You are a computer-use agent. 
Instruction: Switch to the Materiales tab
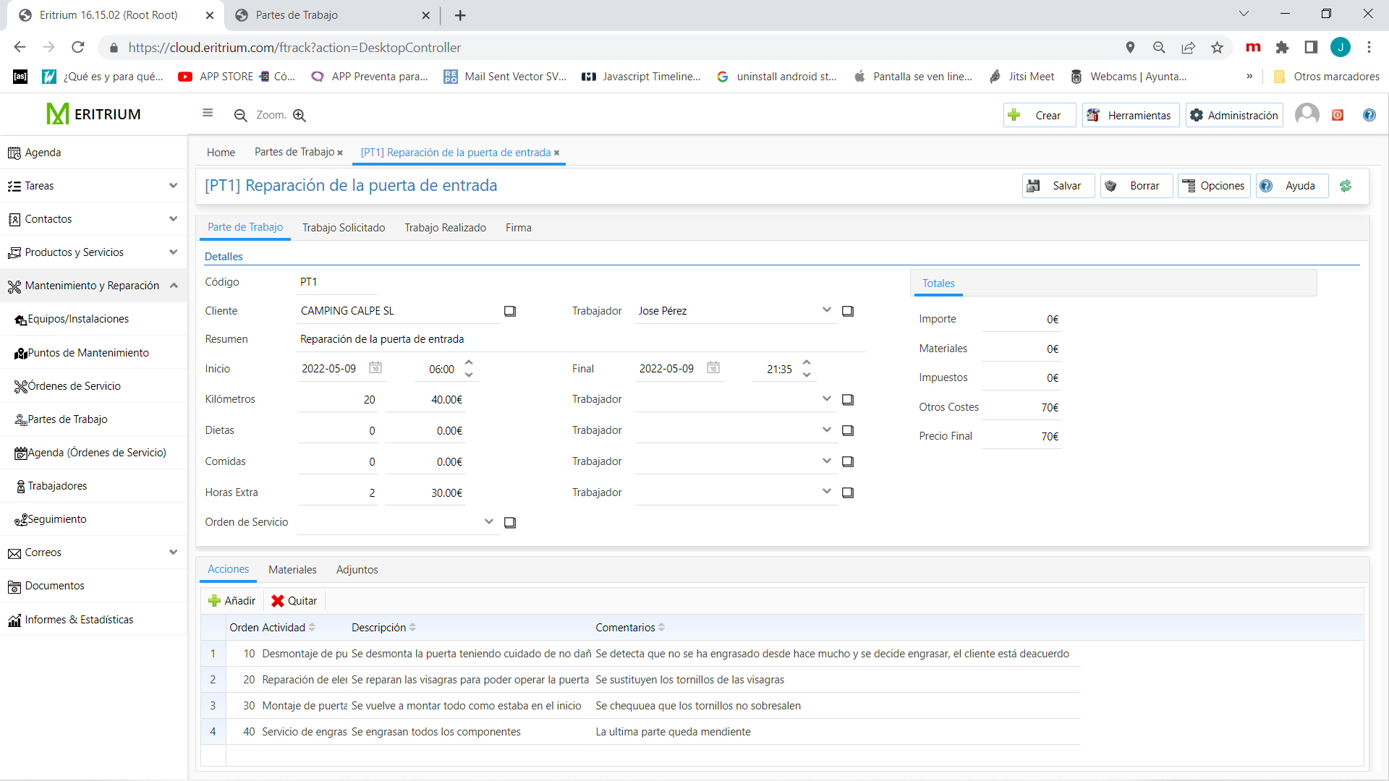[292, 570]
